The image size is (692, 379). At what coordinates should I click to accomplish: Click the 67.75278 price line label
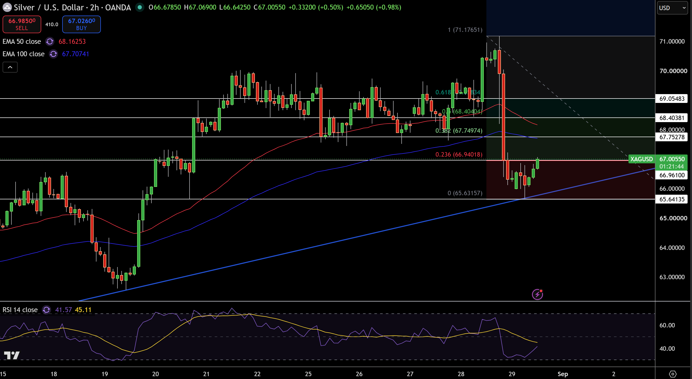(672, 137)
